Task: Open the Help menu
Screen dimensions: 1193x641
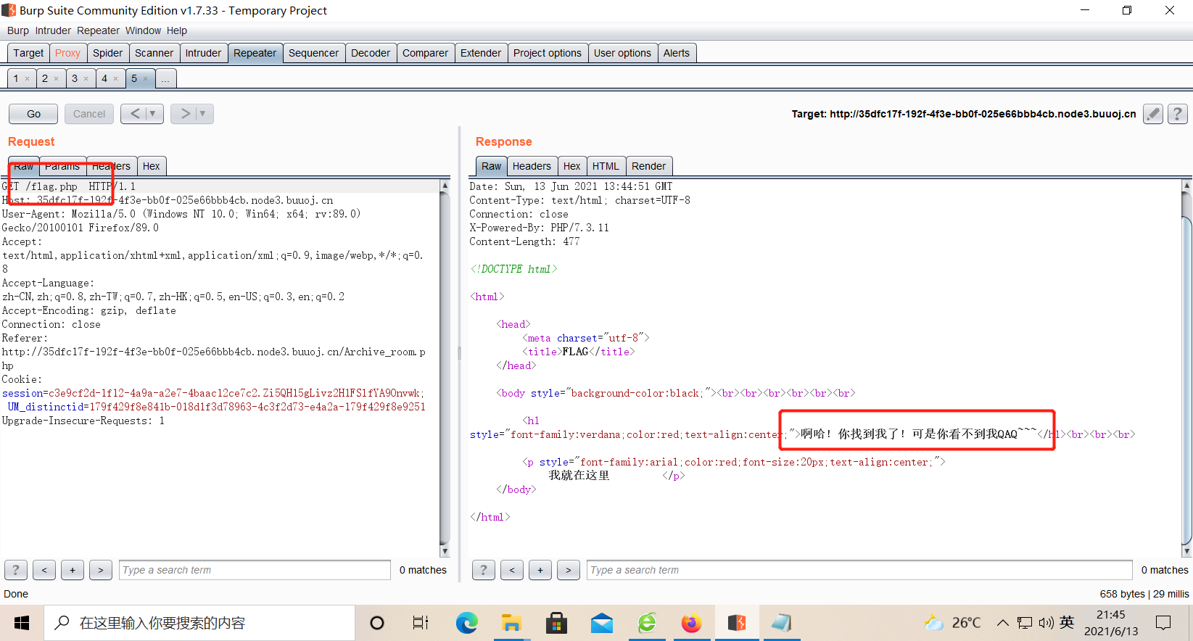Action: click(177, 30)
